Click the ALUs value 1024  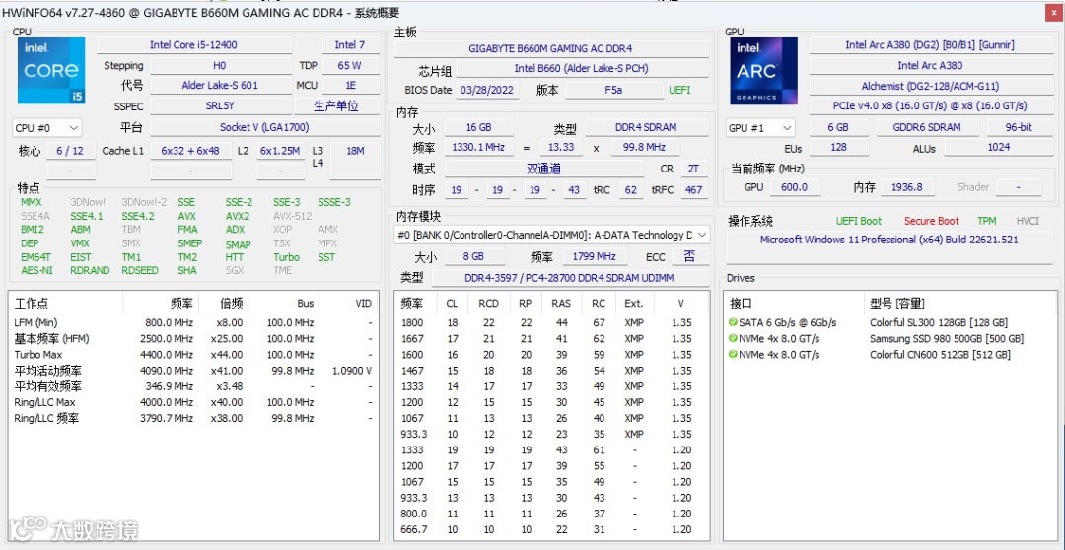click(998, 147)
